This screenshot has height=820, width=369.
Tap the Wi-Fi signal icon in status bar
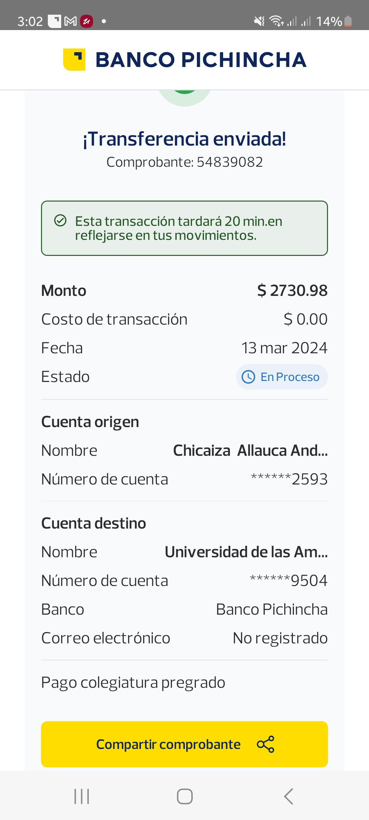[x=276, y=21]
